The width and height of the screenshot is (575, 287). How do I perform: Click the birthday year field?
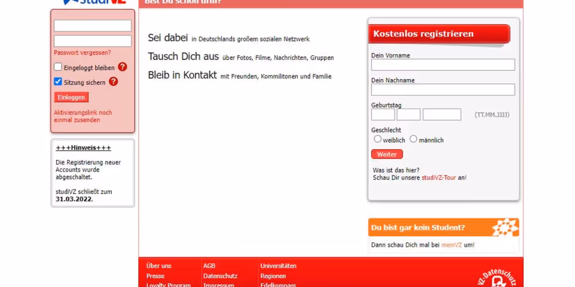442,115
